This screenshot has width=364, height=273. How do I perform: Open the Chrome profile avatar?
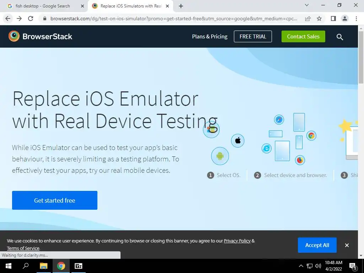tap(345, 18)
